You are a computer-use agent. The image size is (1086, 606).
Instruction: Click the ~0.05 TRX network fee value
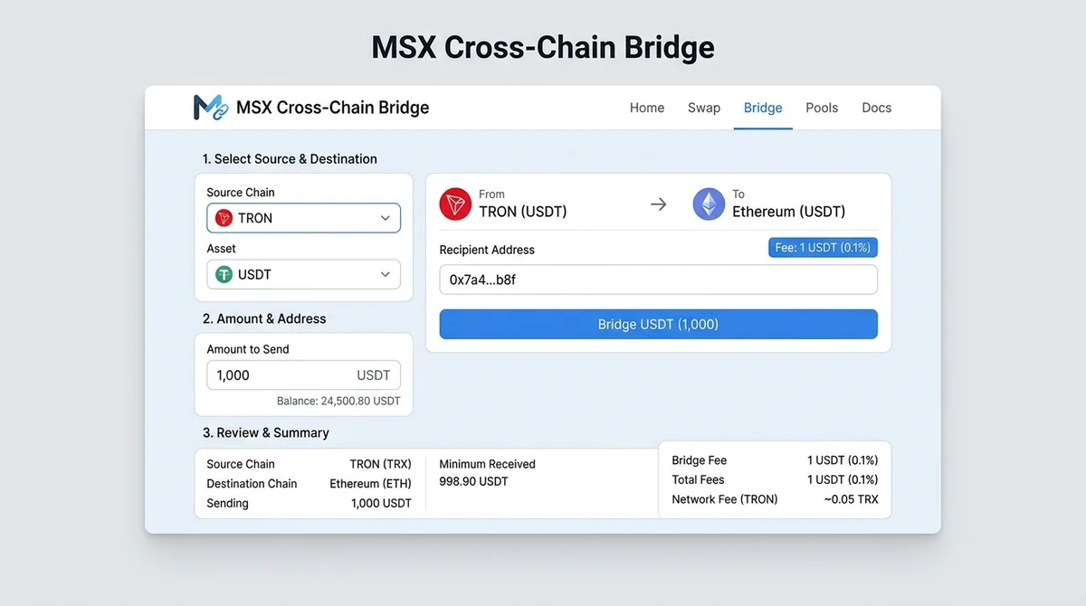851,499
